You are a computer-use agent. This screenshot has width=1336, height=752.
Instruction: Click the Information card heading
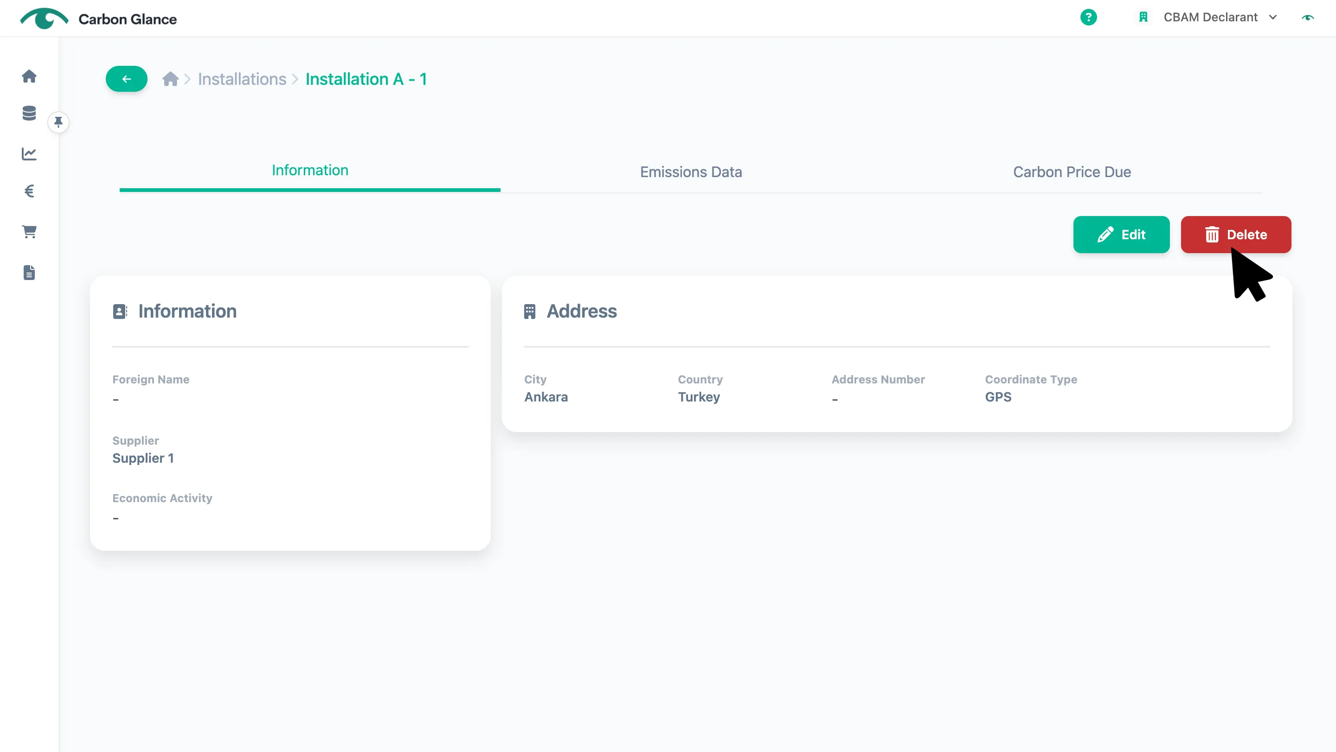point(187,311)
